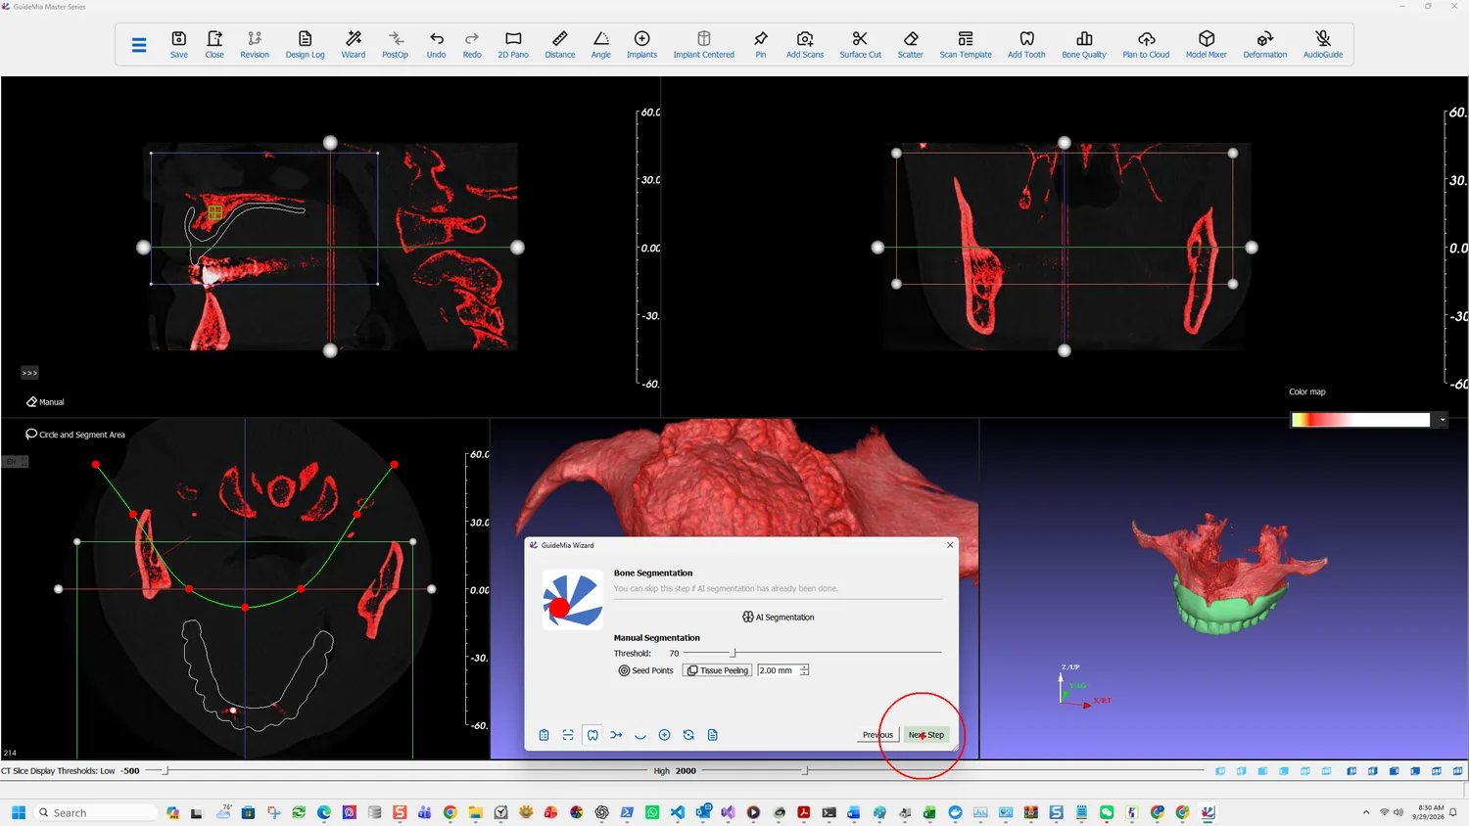Open the Color map dropdown arrow
The height and width of the screenshot is (826, 1469).
pos(1443,420)
